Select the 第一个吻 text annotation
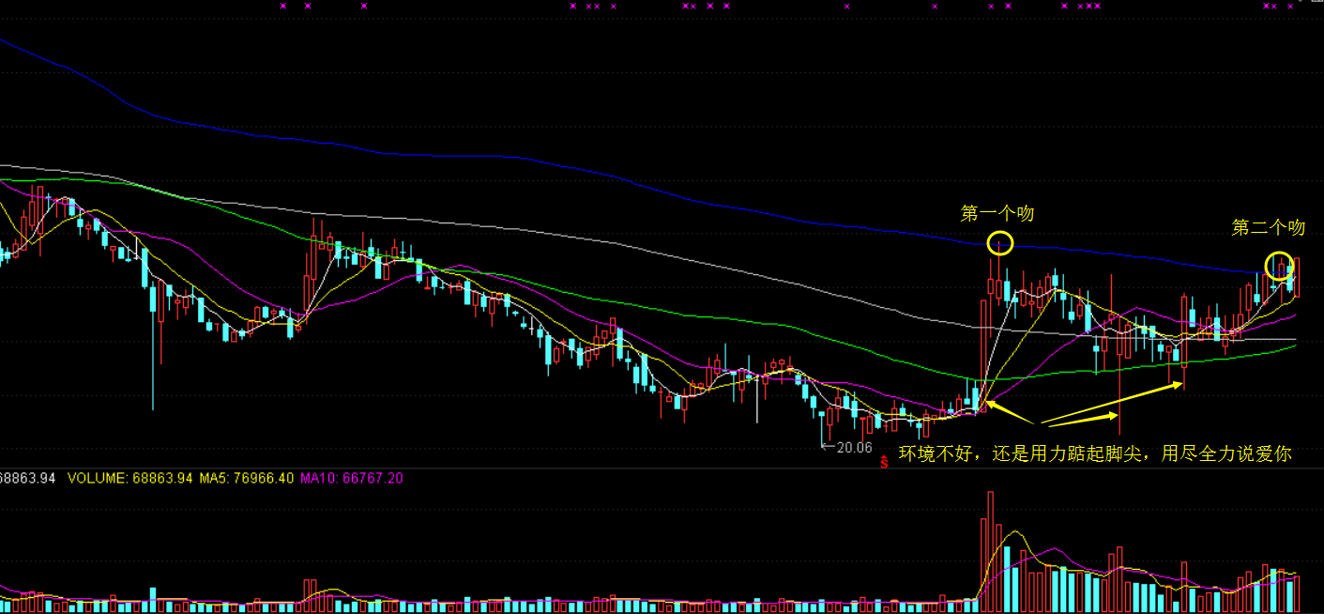The height and width of the screenshot is (614, 1324). 997,214
